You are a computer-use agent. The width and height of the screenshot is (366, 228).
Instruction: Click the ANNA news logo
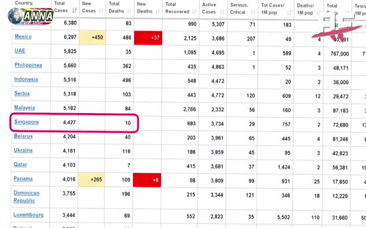(31, 16)
